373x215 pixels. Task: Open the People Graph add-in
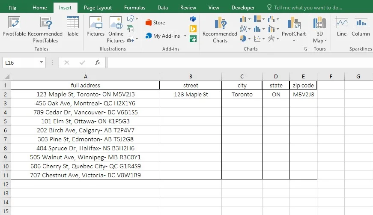193,39
